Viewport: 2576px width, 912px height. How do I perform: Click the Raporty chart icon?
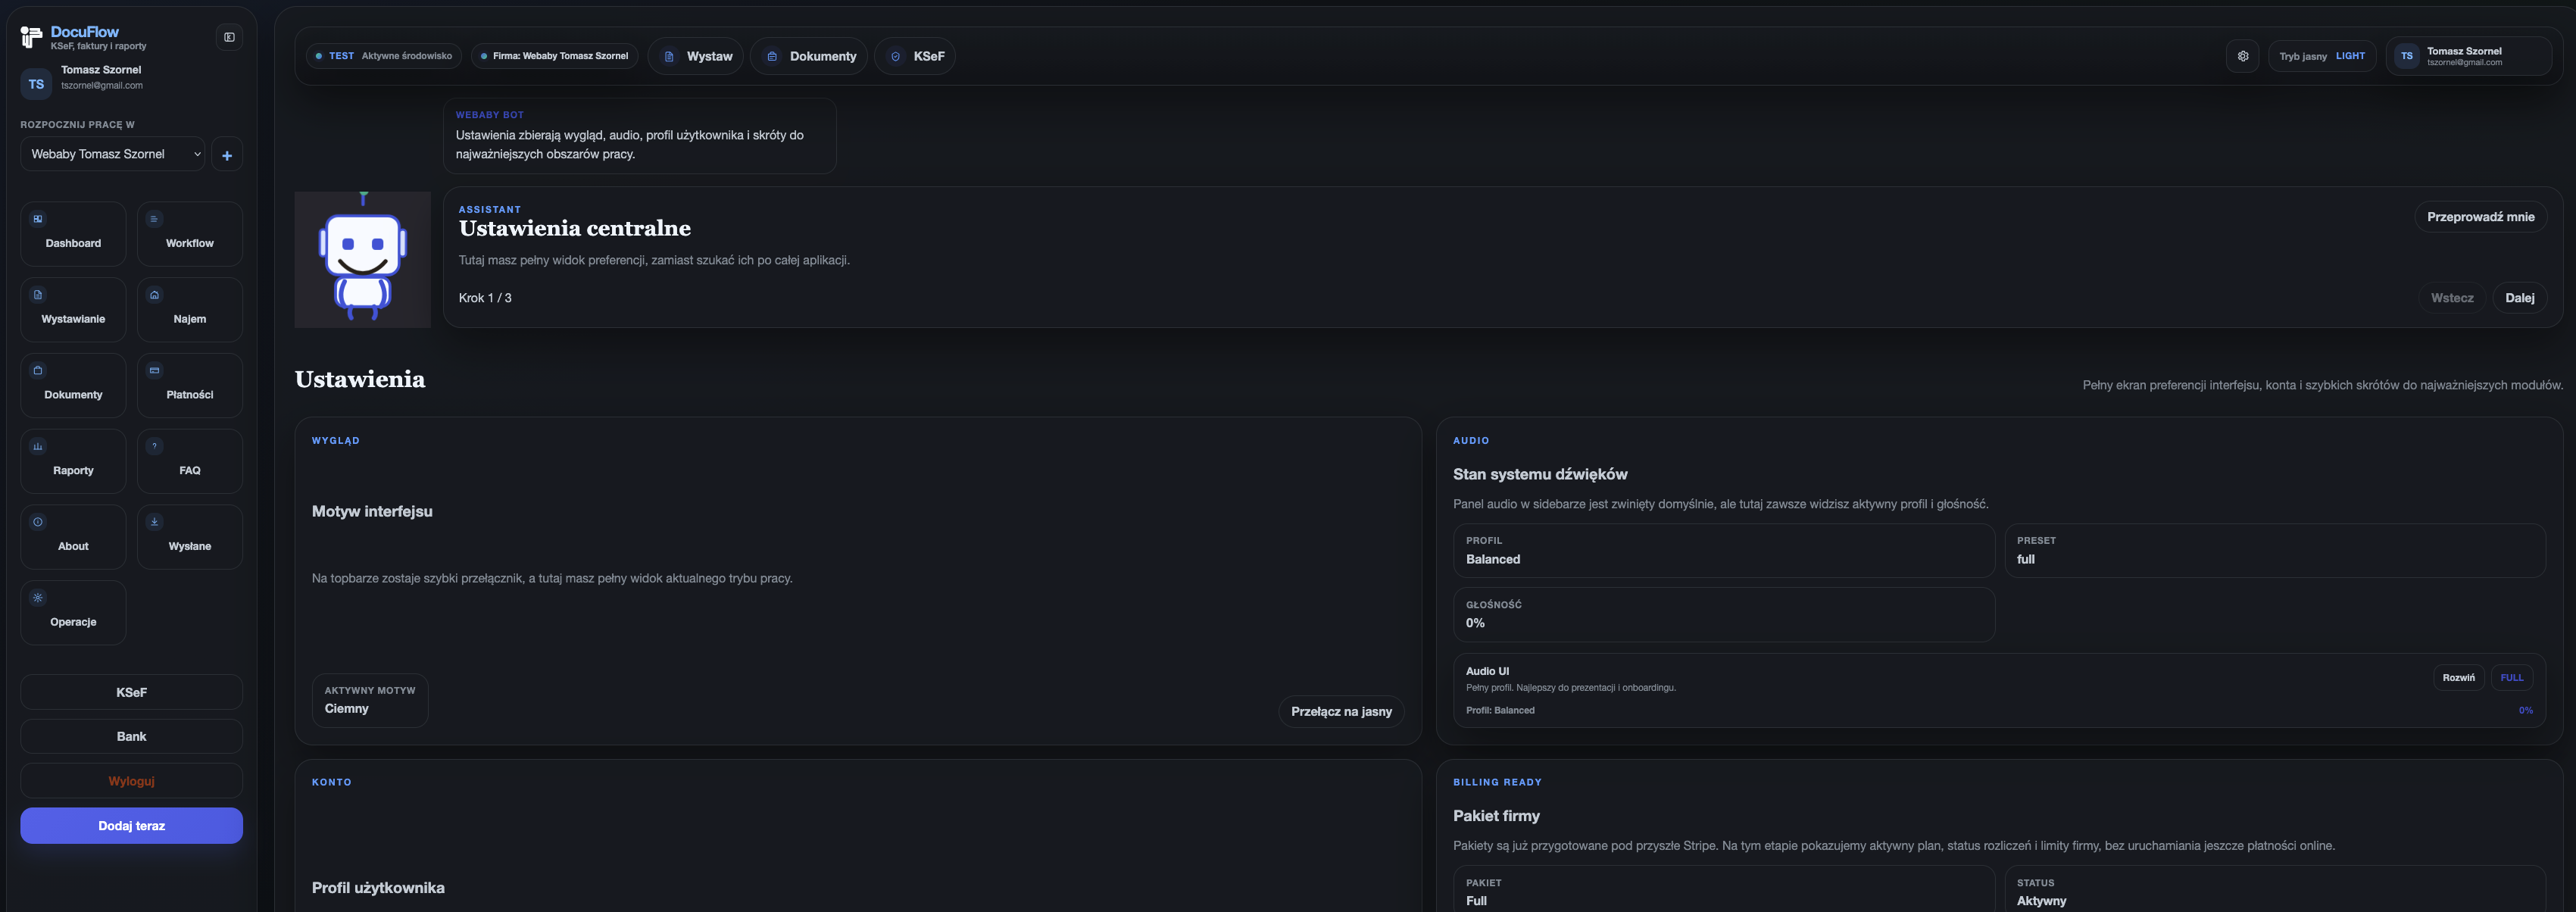(38, 446)
